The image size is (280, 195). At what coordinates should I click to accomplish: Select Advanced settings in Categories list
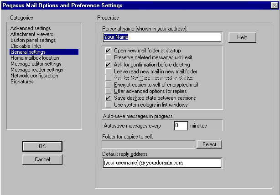click(x=30, y=28)
